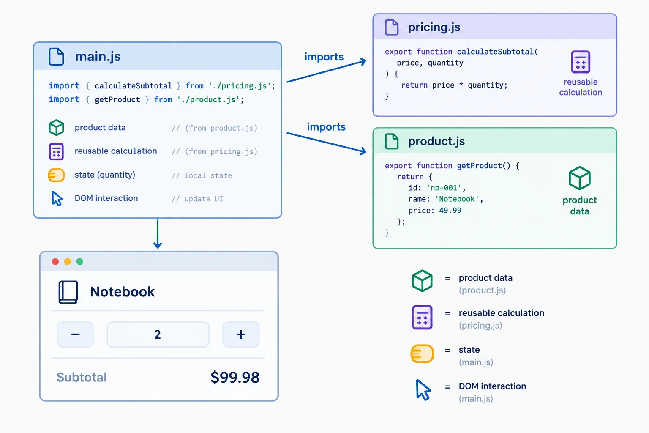This screenshot has width=649, height=433.
Task: Click the notebook icon in the browser window
Action: 68,292
